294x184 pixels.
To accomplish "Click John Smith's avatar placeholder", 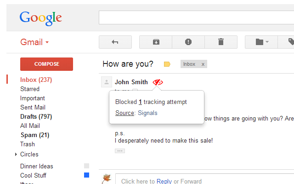I will click(x=107, y=82).
